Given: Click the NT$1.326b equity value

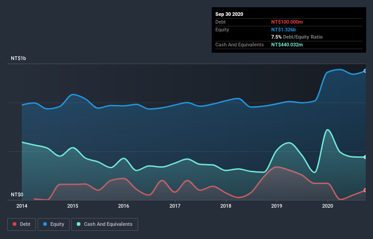Looking at the screenshot, I should pyautogui.click(x=283, y=30).
